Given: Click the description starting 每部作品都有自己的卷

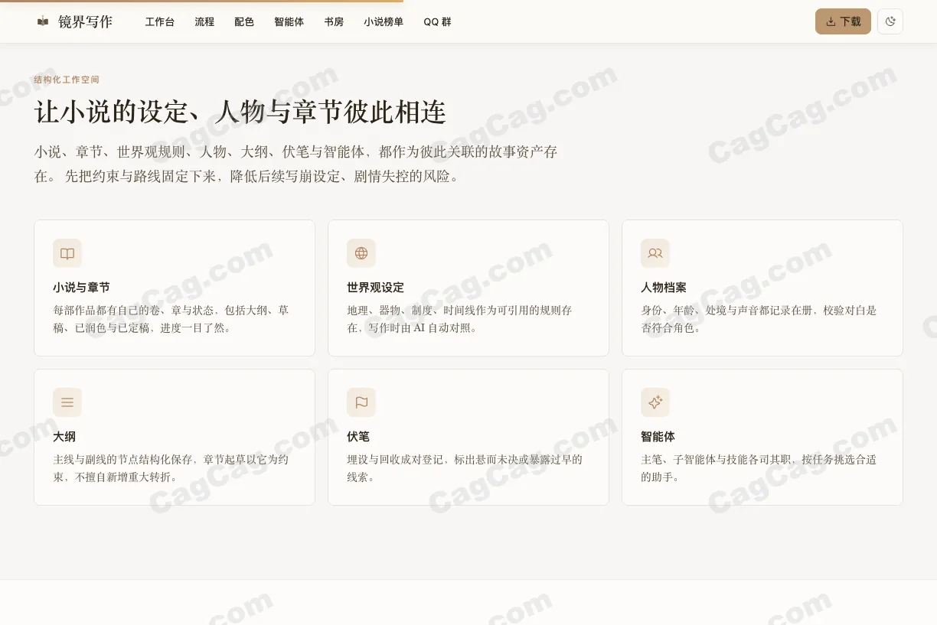Looking at the screenshot, I should click(x=171, y=319).
